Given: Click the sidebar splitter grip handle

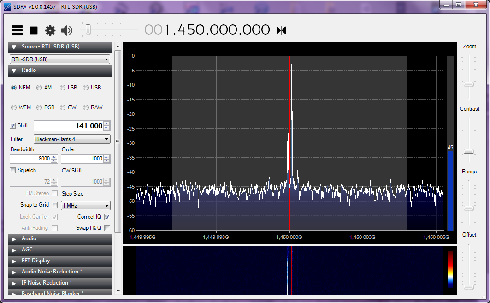Looking at the screenshot, I should pyautogui.click(x=118, y=142).
